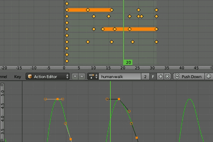Click the current frame indicator labeled 20

pos(128,62)
